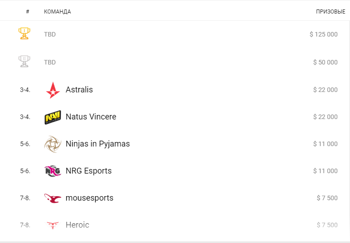The width and height of the screenshot is (350, 243).
Task: Click the silver second-place trophy icon
Action: pyautogui.click(x=24, y=61)
